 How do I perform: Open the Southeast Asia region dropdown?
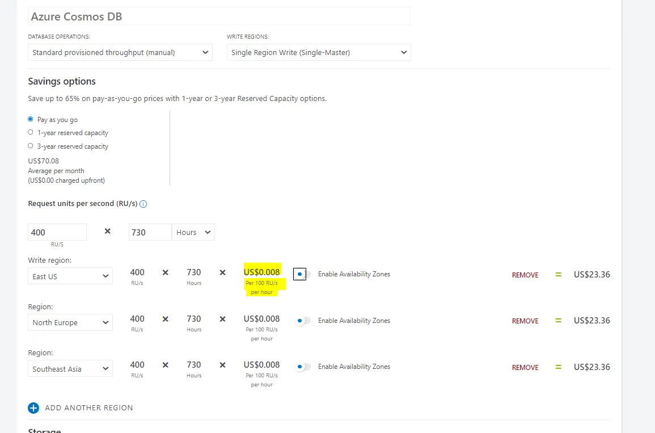[x=70, y=369]
